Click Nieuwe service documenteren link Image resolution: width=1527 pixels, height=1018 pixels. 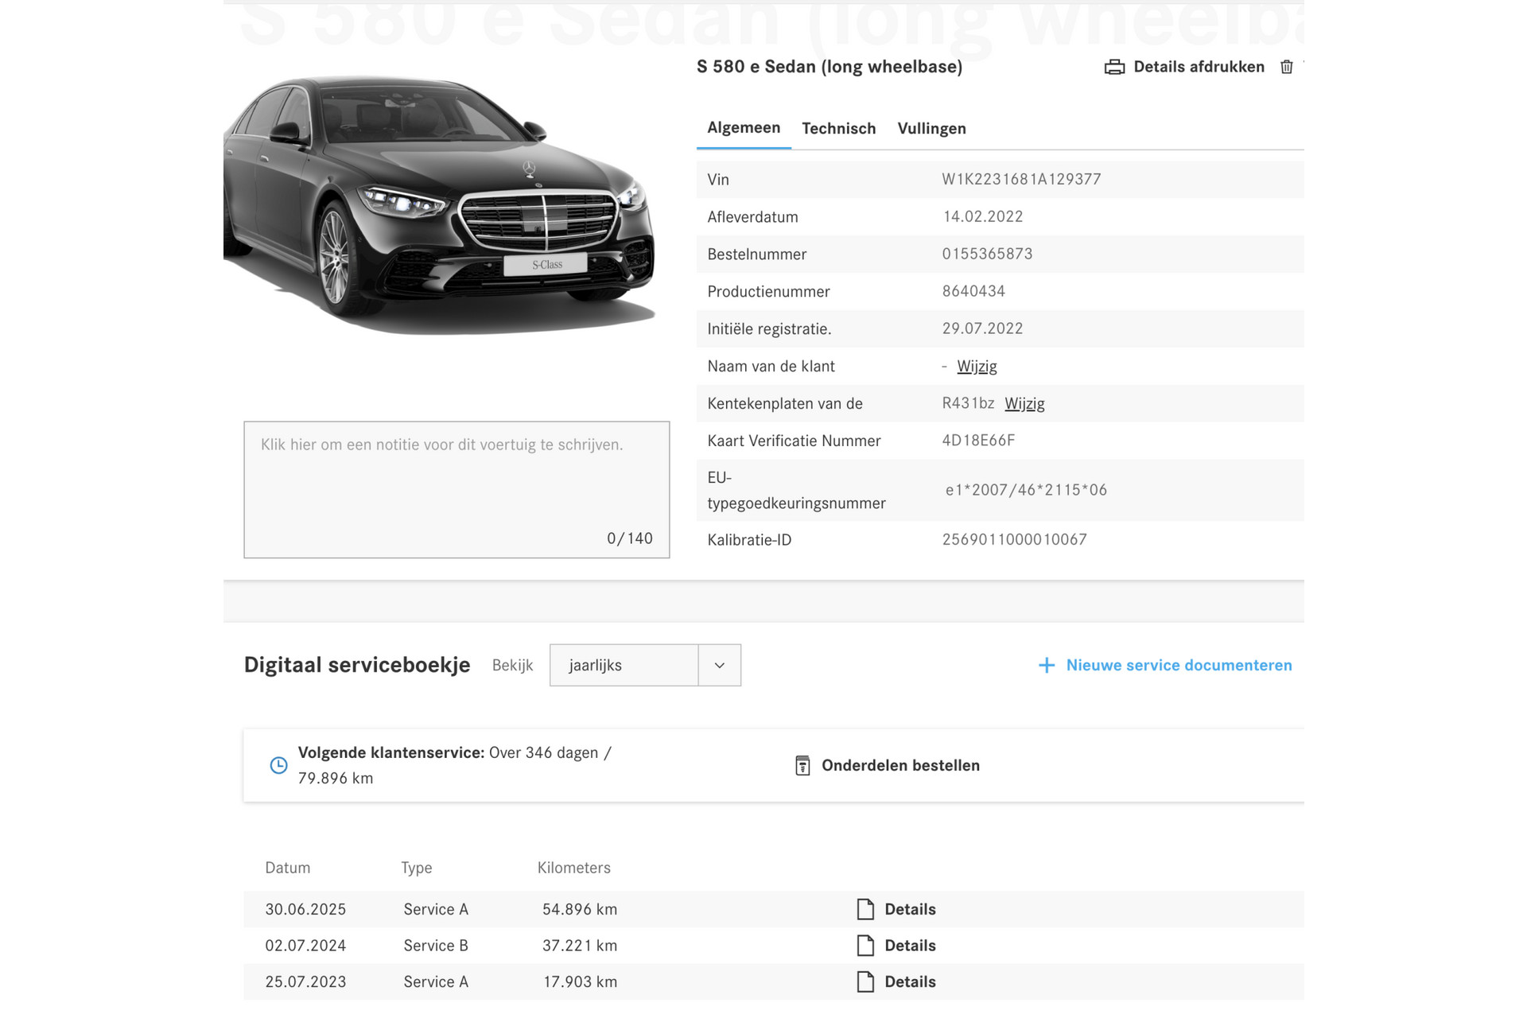click(1179, 665)
